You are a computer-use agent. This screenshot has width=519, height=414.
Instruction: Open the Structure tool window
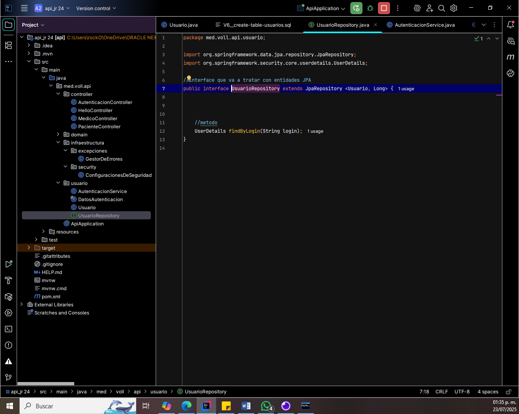tap(9, 45)
